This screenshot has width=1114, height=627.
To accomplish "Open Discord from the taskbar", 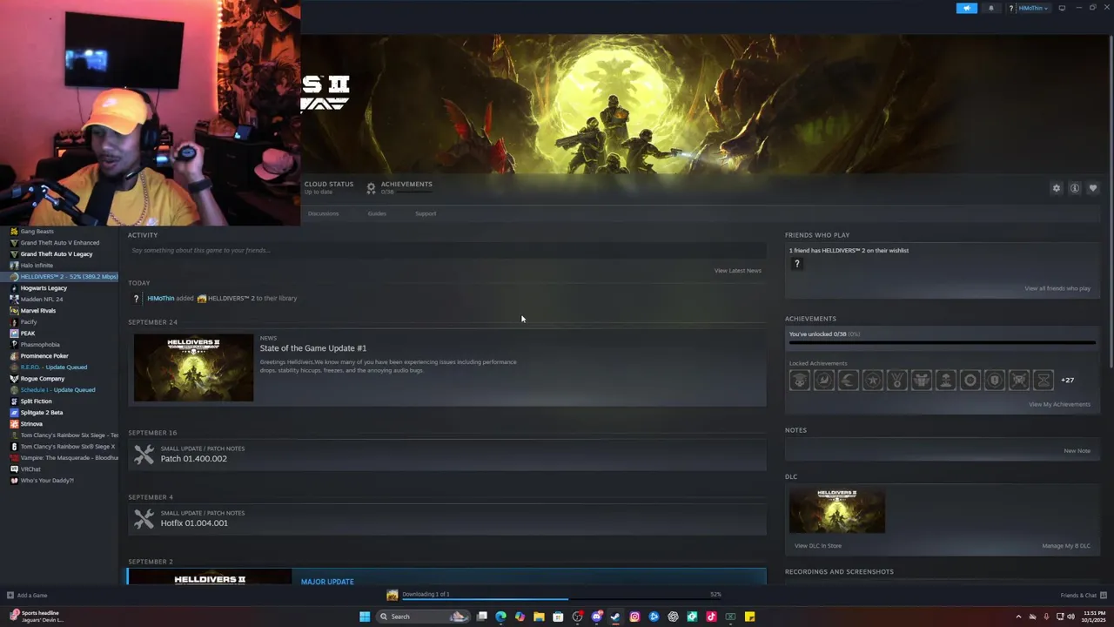I will [x=596, y=617].
